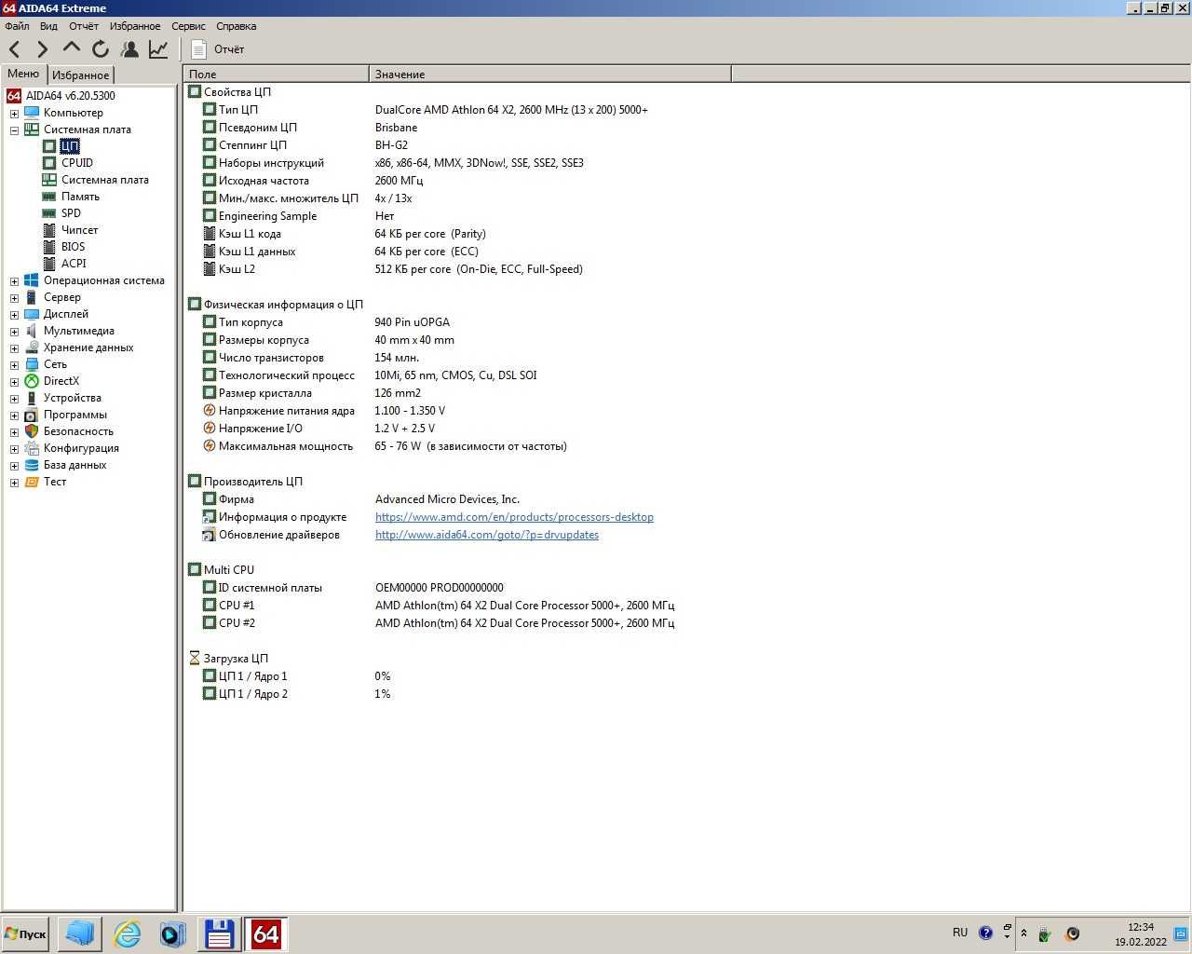This screenshot has height=954, width=1192.
Task: Open the graph chart toolbar icon
Action: (x=158, y=48)
